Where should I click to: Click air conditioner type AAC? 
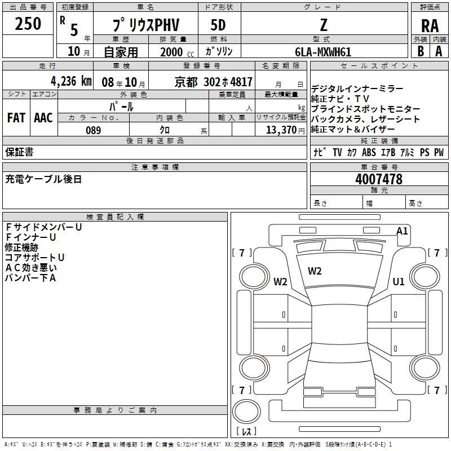pyautogui.click(x=43, y=118)
